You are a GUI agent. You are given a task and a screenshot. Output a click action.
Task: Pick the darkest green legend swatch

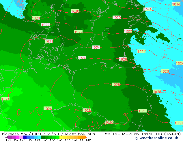click(43, 137)
